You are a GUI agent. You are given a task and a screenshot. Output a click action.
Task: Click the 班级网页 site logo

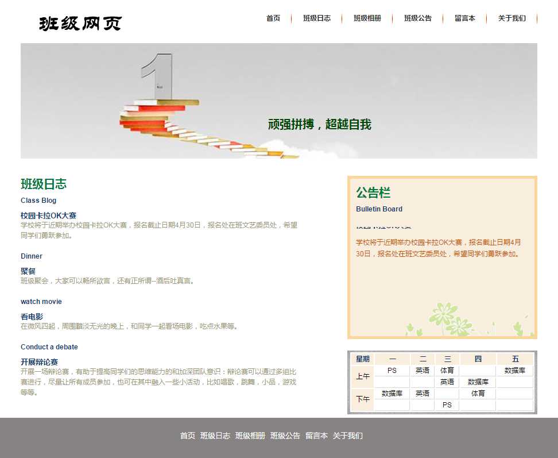coord(80,23)
